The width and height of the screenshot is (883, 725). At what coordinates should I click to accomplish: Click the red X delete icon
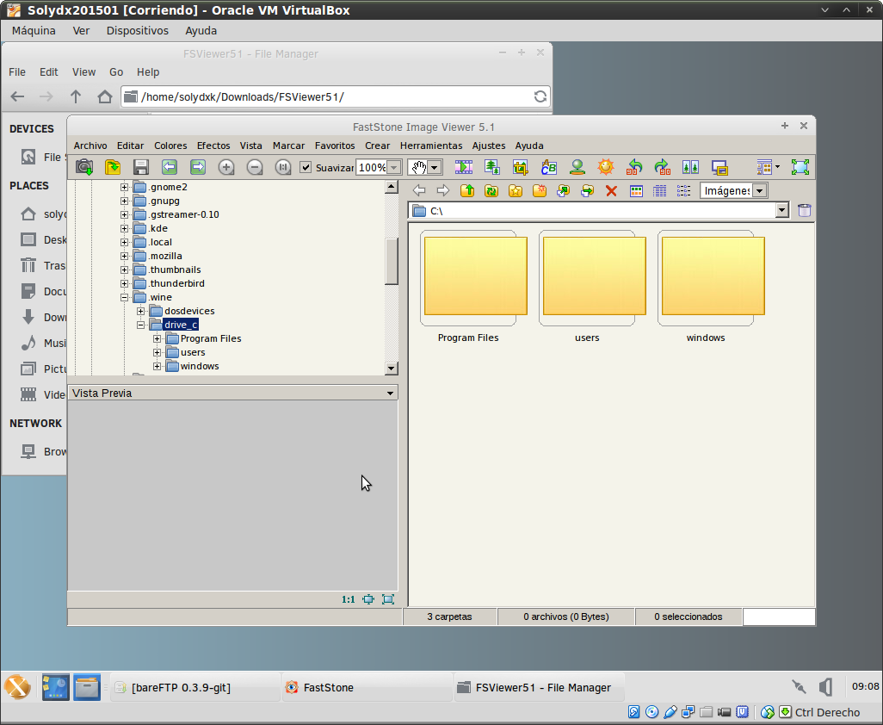point(611,190)
